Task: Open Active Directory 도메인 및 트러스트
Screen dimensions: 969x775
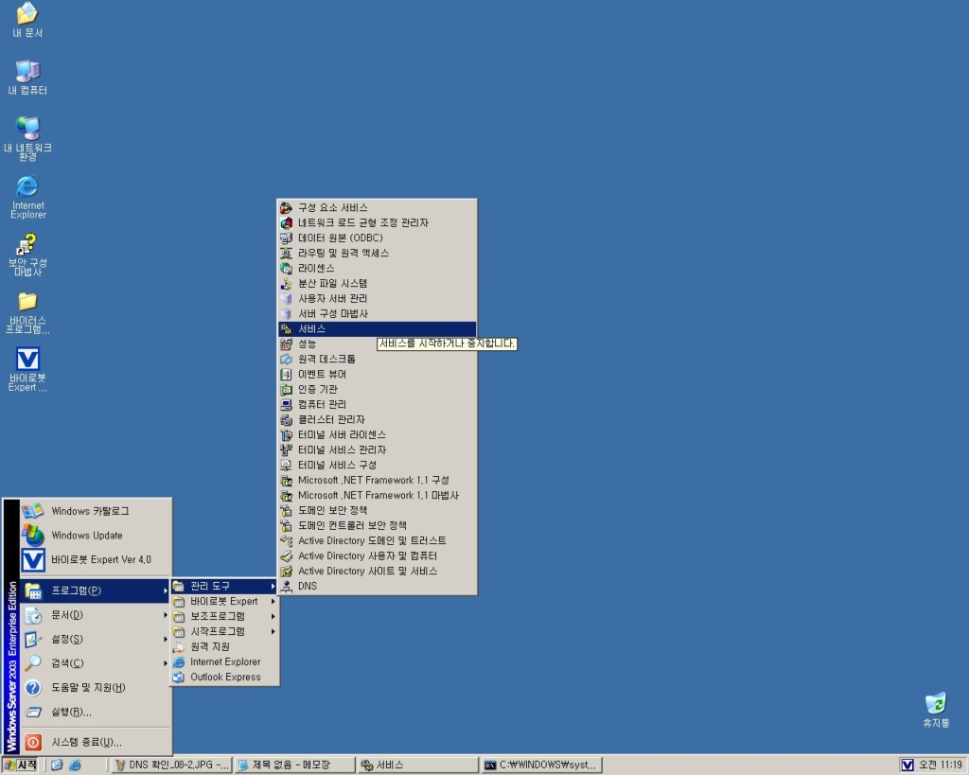Action: pos(377,540)
